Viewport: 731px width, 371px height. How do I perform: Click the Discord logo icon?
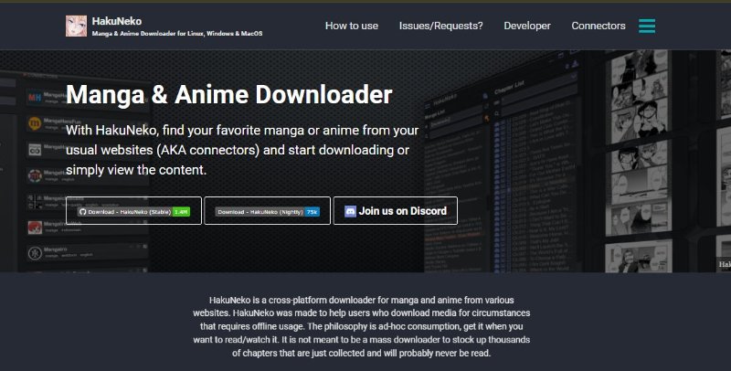click(350, 211)
